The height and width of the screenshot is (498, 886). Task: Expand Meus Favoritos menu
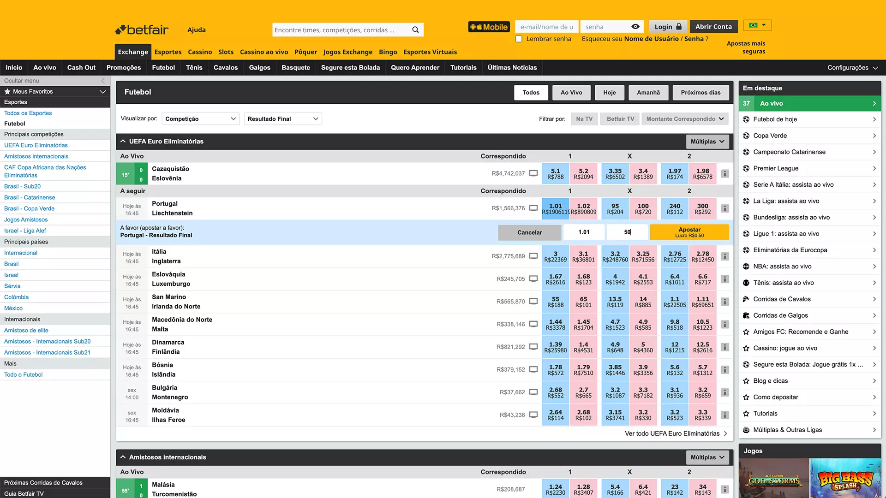[x=102, y=92]
